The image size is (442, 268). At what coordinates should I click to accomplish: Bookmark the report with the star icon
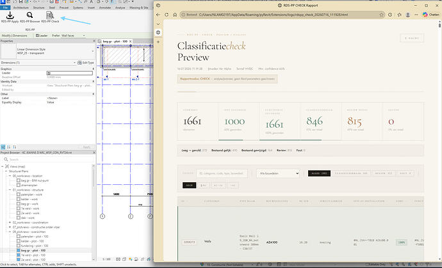pos(381,15)
